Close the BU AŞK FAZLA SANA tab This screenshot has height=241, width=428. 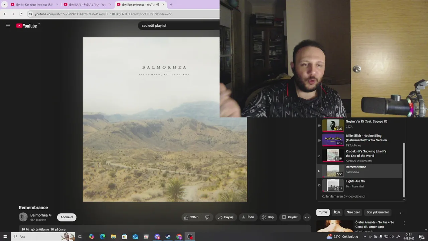[x=110, y=5]
